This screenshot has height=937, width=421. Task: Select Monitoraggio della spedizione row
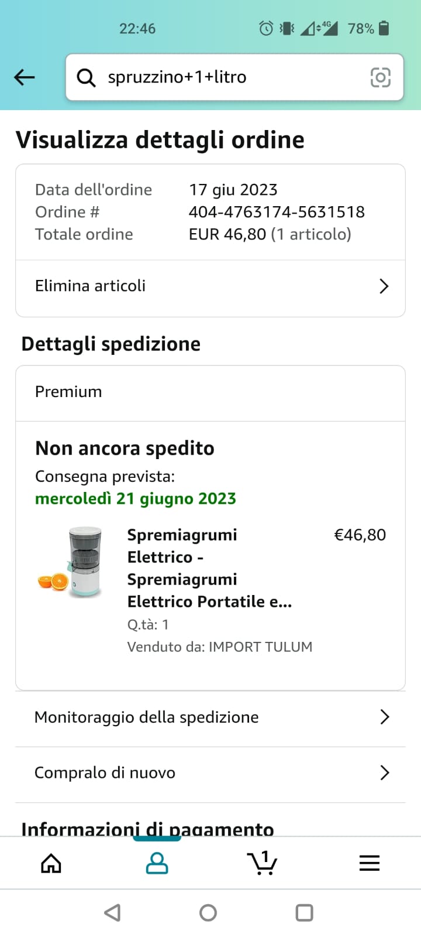147,717
